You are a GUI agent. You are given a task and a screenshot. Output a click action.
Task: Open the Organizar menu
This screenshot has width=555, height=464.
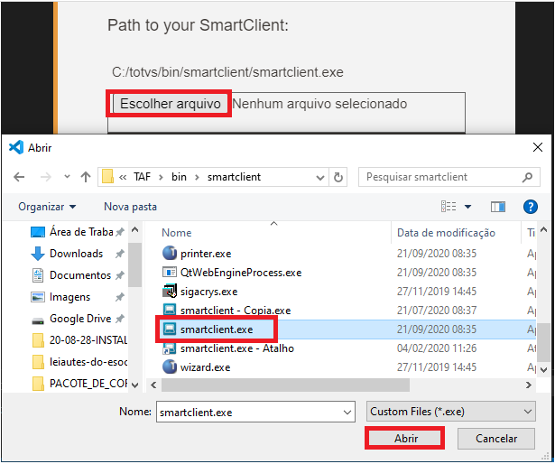pos(47,207)
